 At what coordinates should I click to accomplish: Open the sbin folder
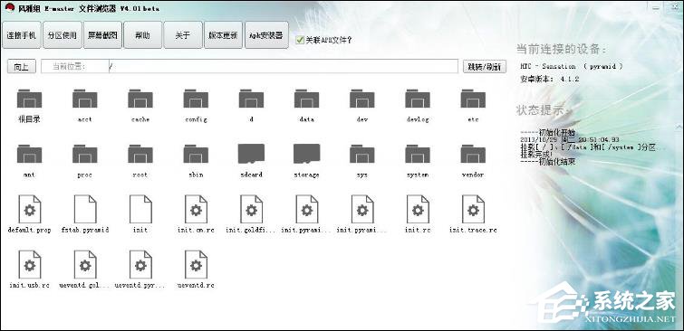196,154
